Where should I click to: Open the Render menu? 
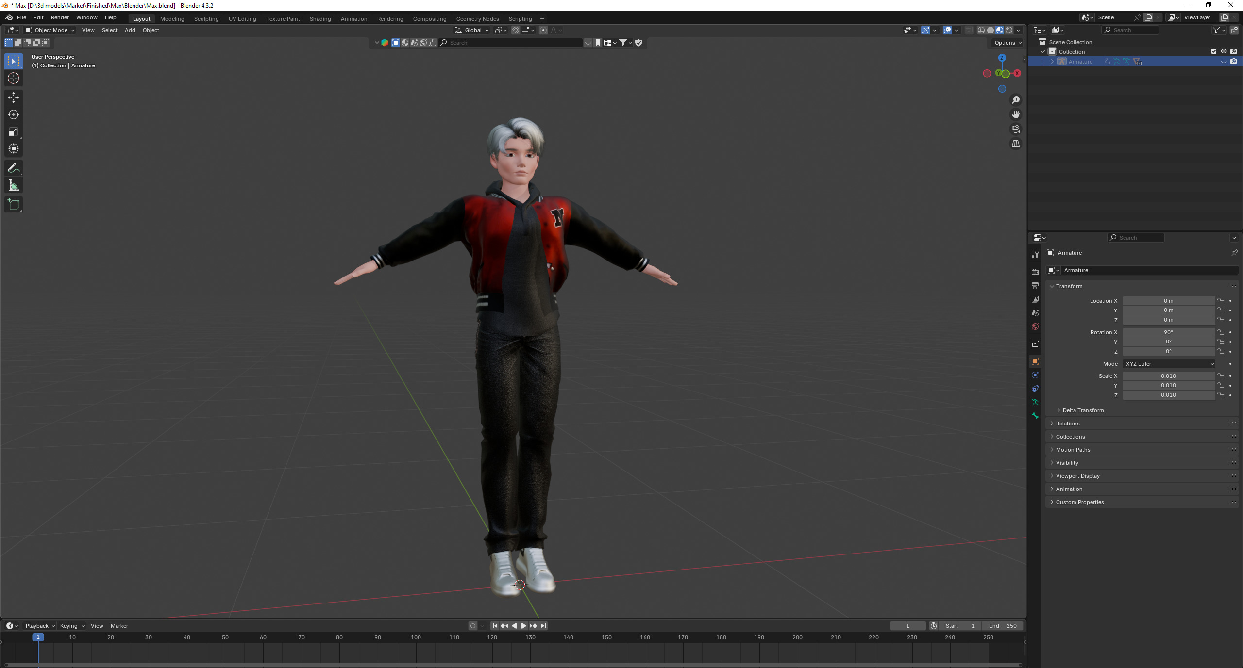60,17
